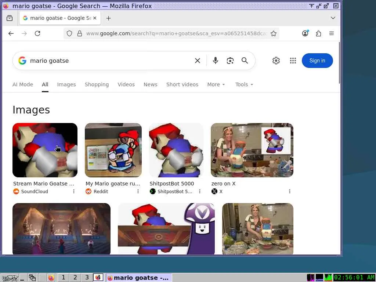The height and width of the screenshot is (282, 376).
Task: Click the Stream Mario Goatse title link
Action: pyautogui.click(x=44, y=184)
